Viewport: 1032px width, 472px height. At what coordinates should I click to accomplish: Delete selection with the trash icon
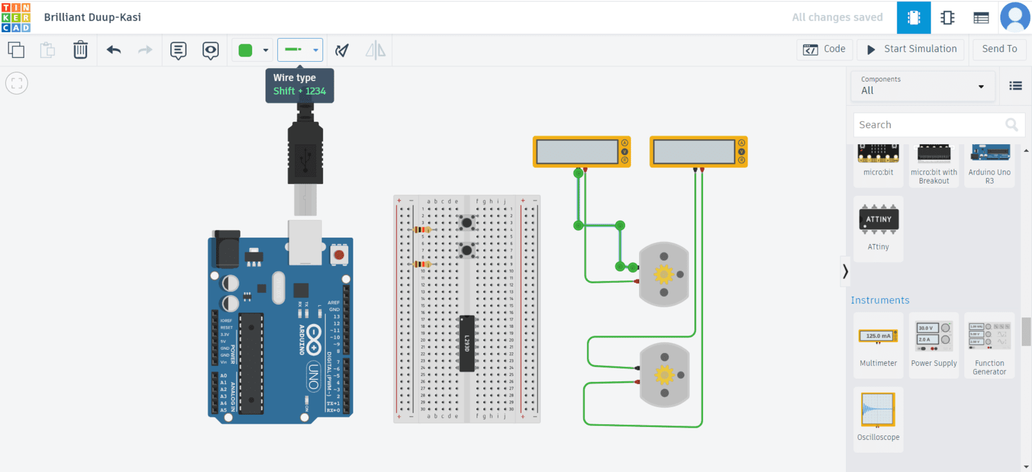click(80, 50)
